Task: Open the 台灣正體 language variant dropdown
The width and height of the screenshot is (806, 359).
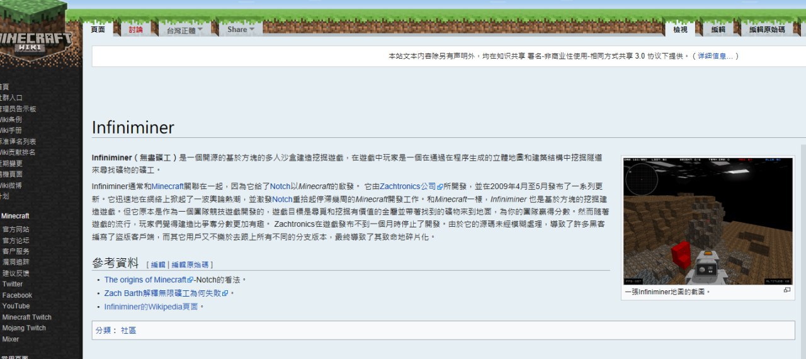Action: [184, 30]
